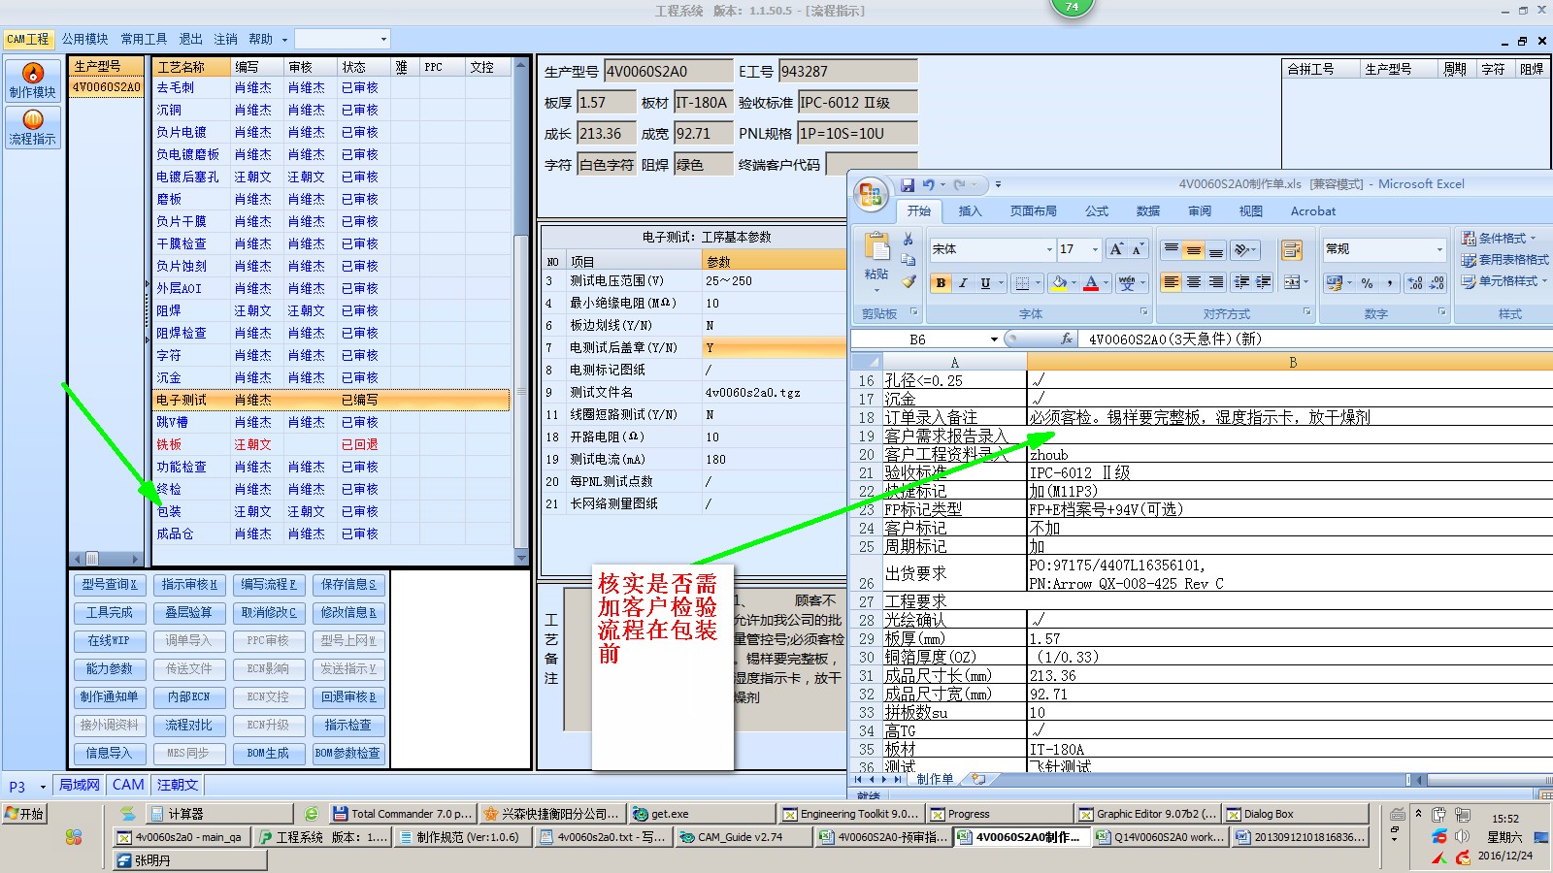1553x873 pixels.
Task: Open the Excel name box dropdown
Action: pyautogui.click(x=994, y=339)
